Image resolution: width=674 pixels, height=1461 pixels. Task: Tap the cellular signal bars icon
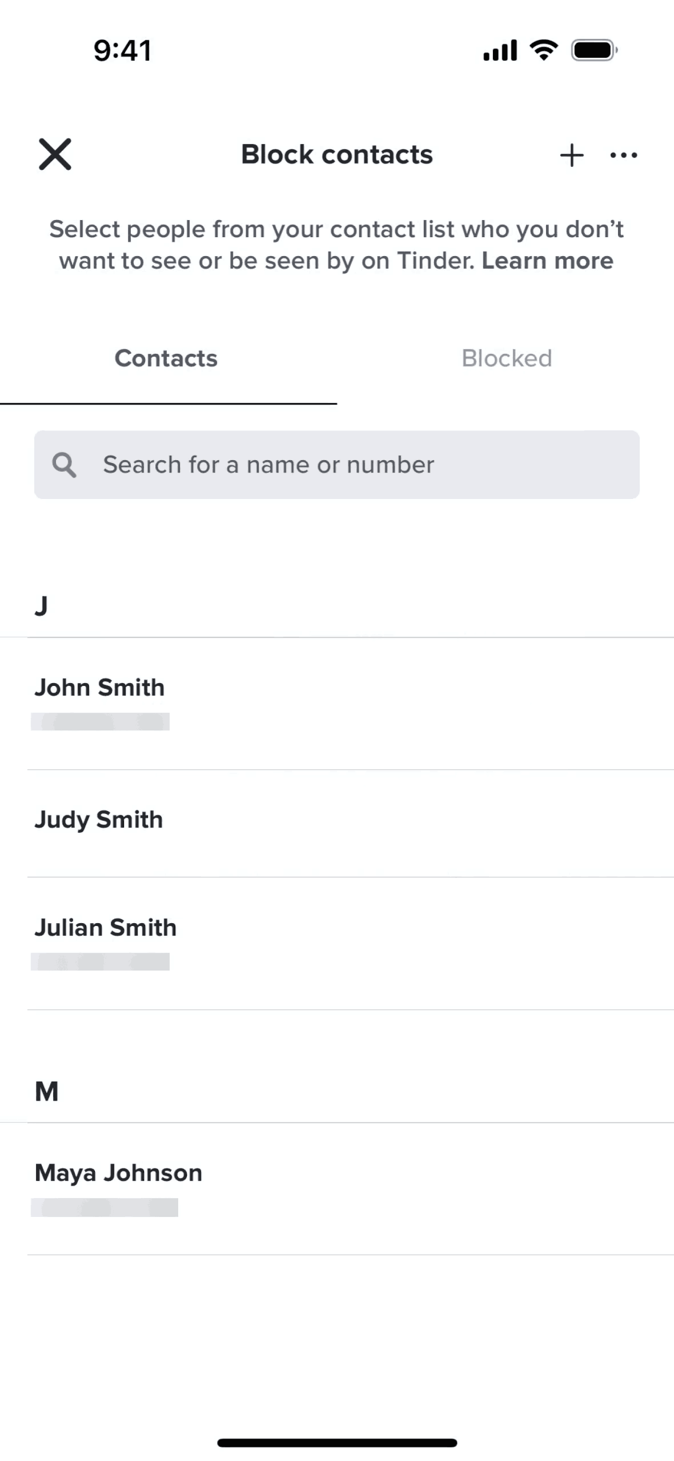click(x=500, y=50)
